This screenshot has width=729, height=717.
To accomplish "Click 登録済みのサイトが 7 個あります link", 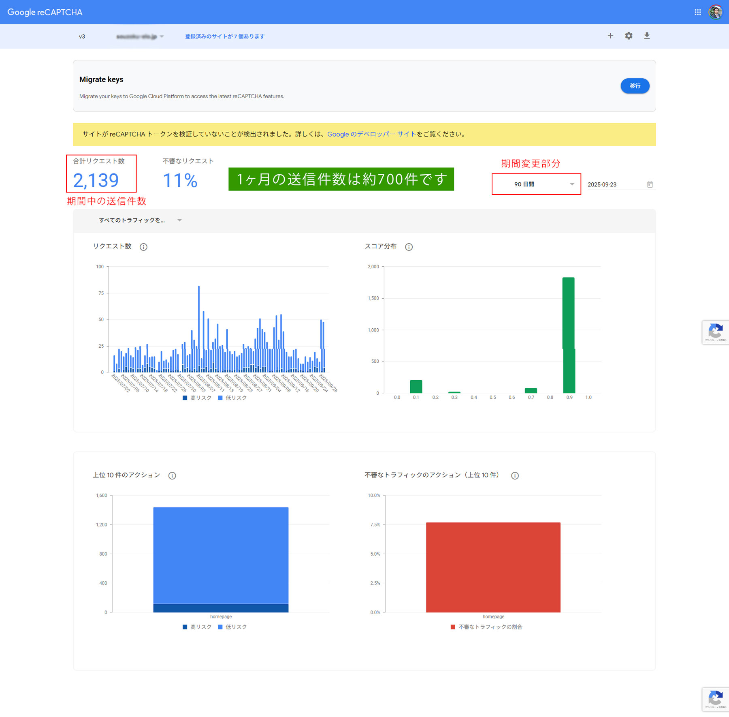I will (225, 36).
